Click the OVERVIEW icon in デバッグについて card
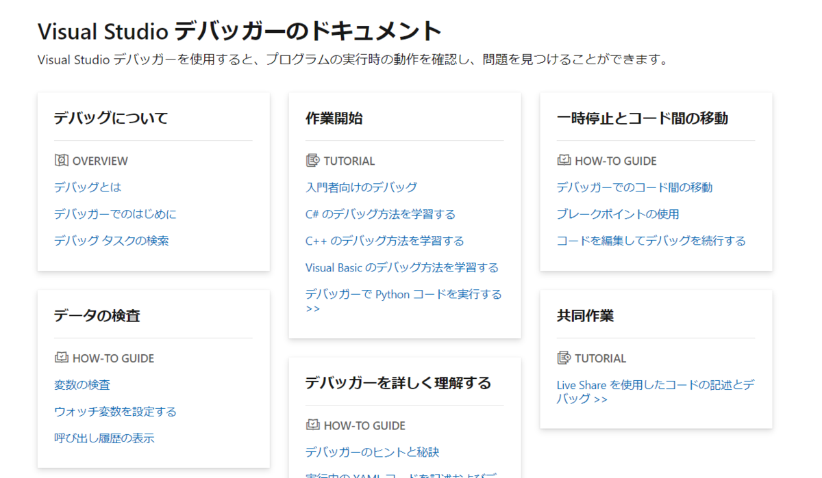822x478 pixels. coord(61,160)
